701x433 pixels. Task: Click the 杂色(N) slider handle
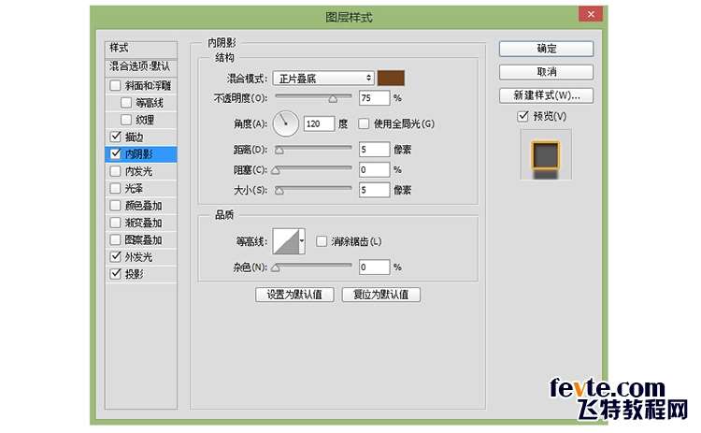276,268
